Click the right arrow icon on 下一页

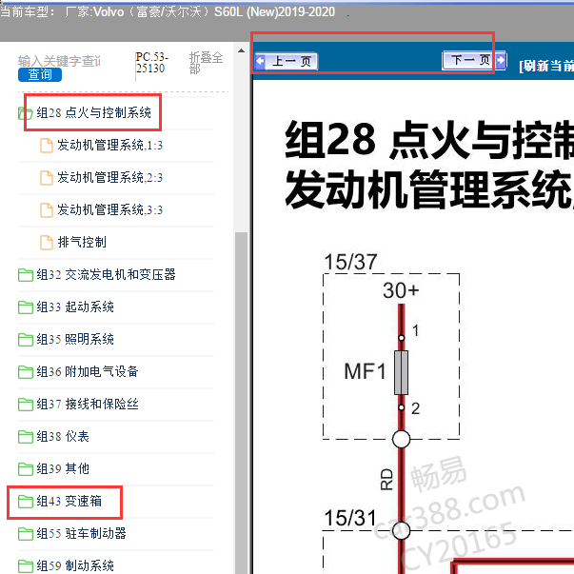coord(501,60)
